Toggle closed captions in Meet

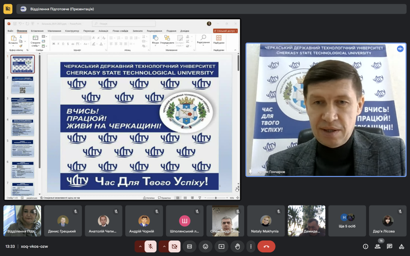(190, 246)
